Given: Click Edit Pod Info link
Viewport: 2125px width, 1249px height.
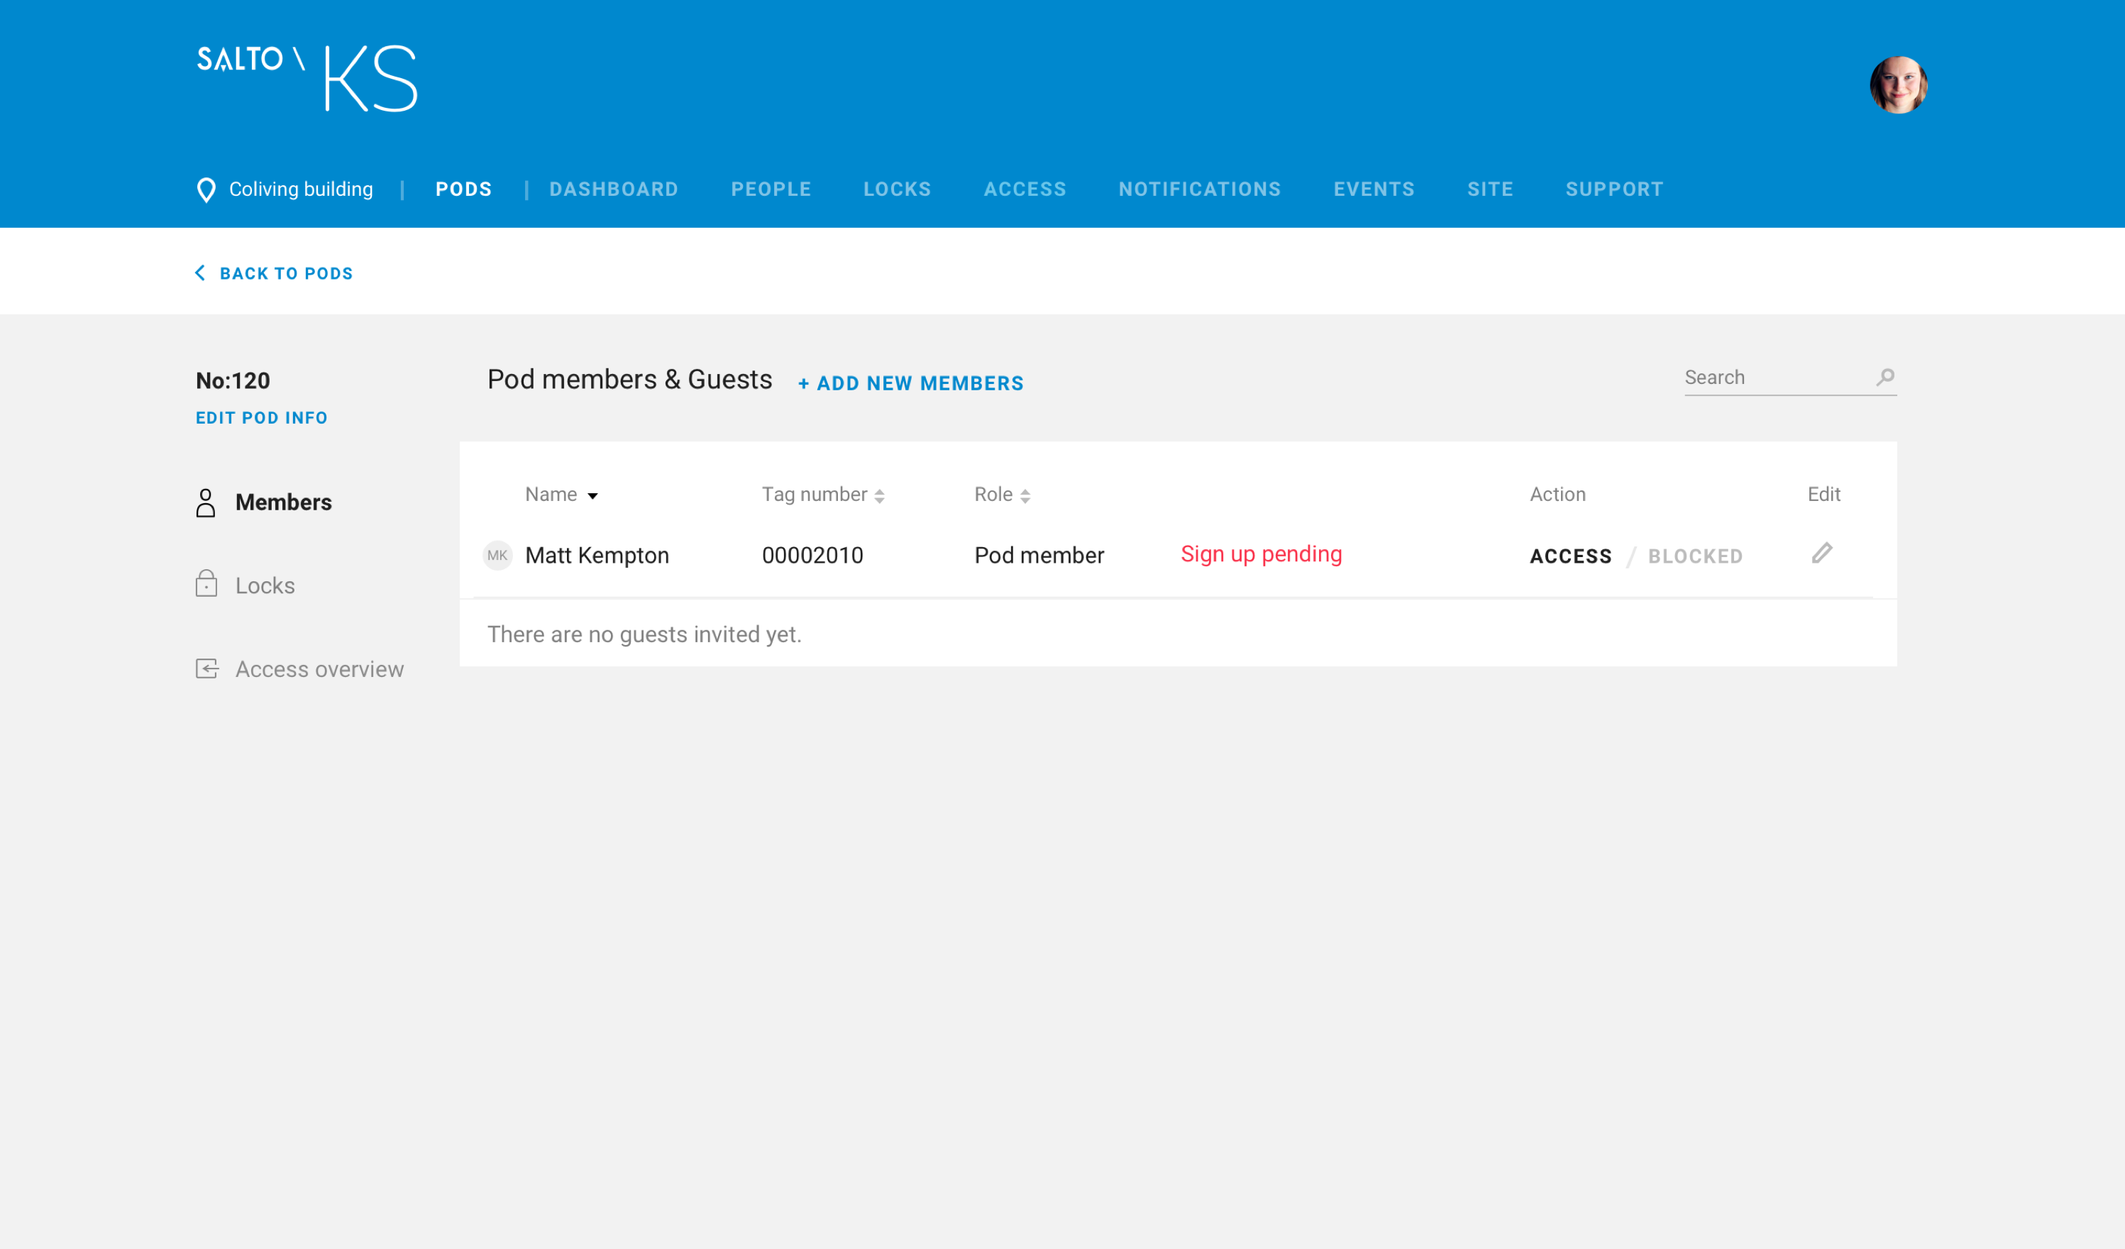Looking at the screenshot, I should [x=261, y=418].
